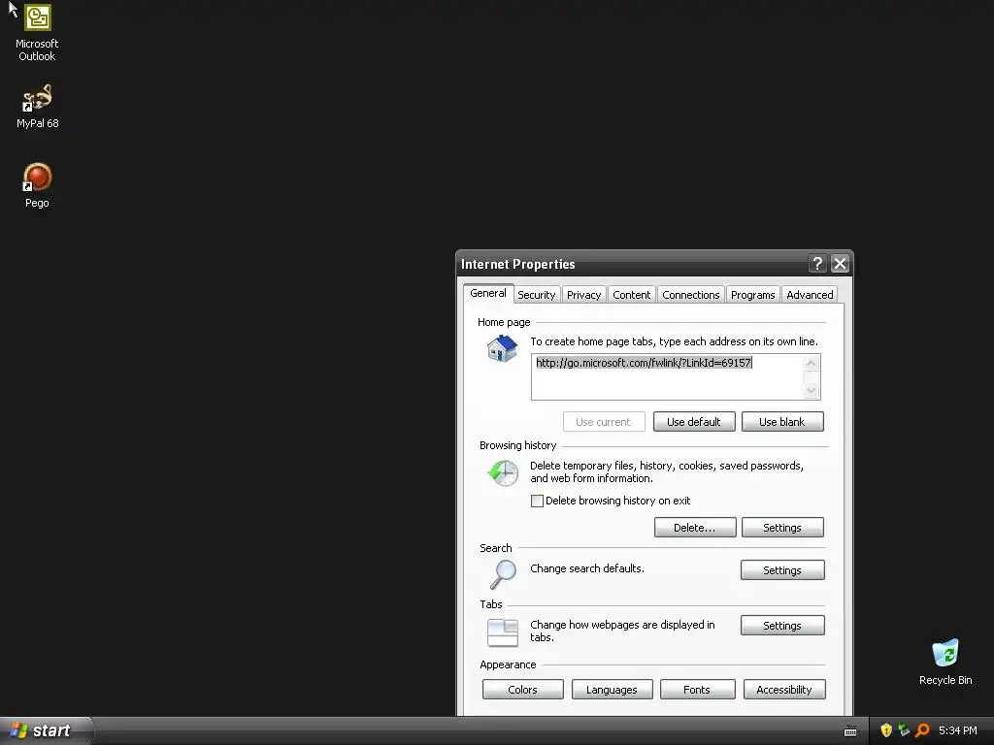Image resolution: width=994 pixels, height=745 pixels.
Task: Click the Delete... browsing history button
Action: [x=695, y=528]
